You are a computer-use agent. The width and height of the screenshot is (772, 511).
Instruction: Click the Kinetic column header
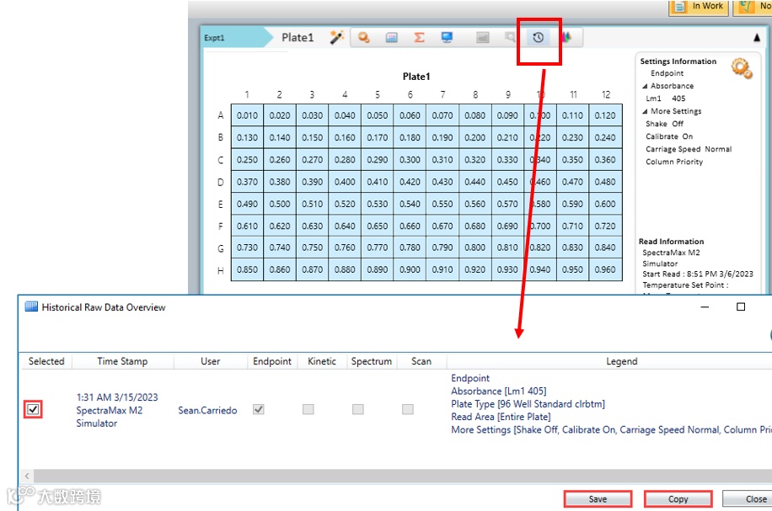(322, 361)
